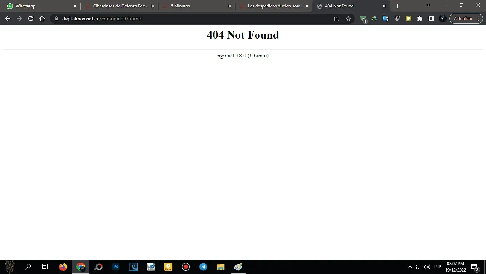The image size is (486, 274).
Task: Expand the tab search dropdown
Action: (428, 5)
